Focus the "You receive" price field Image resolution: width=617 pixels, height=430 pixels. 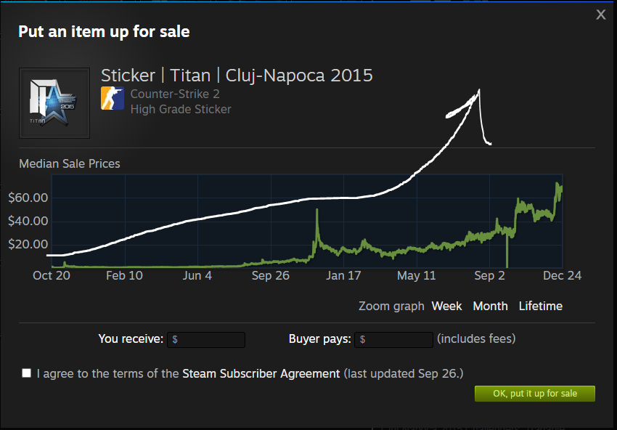[206, 339]
